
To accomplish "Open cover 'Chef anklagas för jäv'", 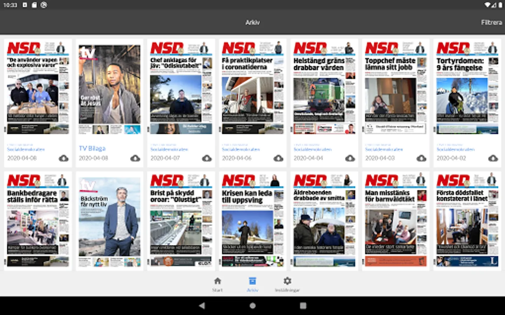I will pyautogui.click(x=181, y=87).
